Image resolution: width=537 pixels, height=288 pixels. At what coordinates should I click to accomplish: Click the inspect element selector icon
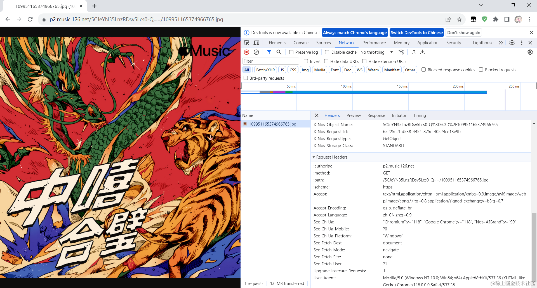(246, 43)
